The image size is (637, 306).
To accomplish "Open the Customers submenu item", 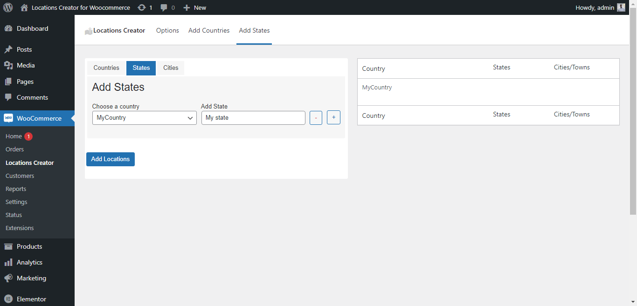I will (x=20, y=176).
